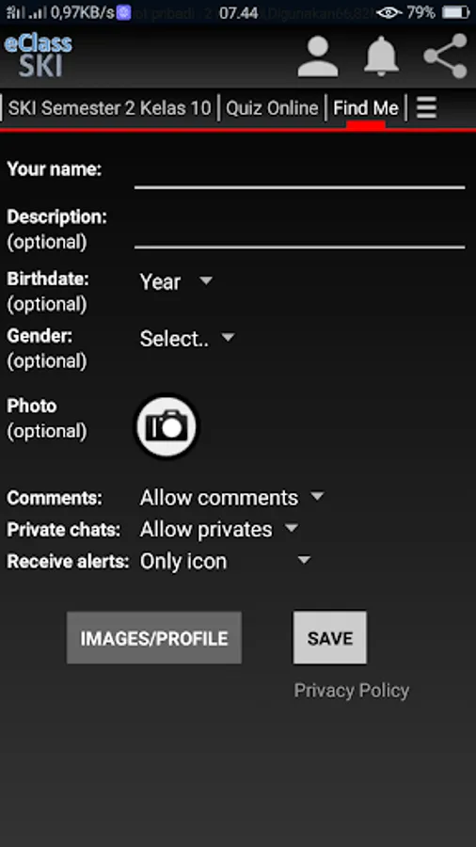476x847 pixels.
Task: Select the Find Me tab
Action: coord(366,108)
